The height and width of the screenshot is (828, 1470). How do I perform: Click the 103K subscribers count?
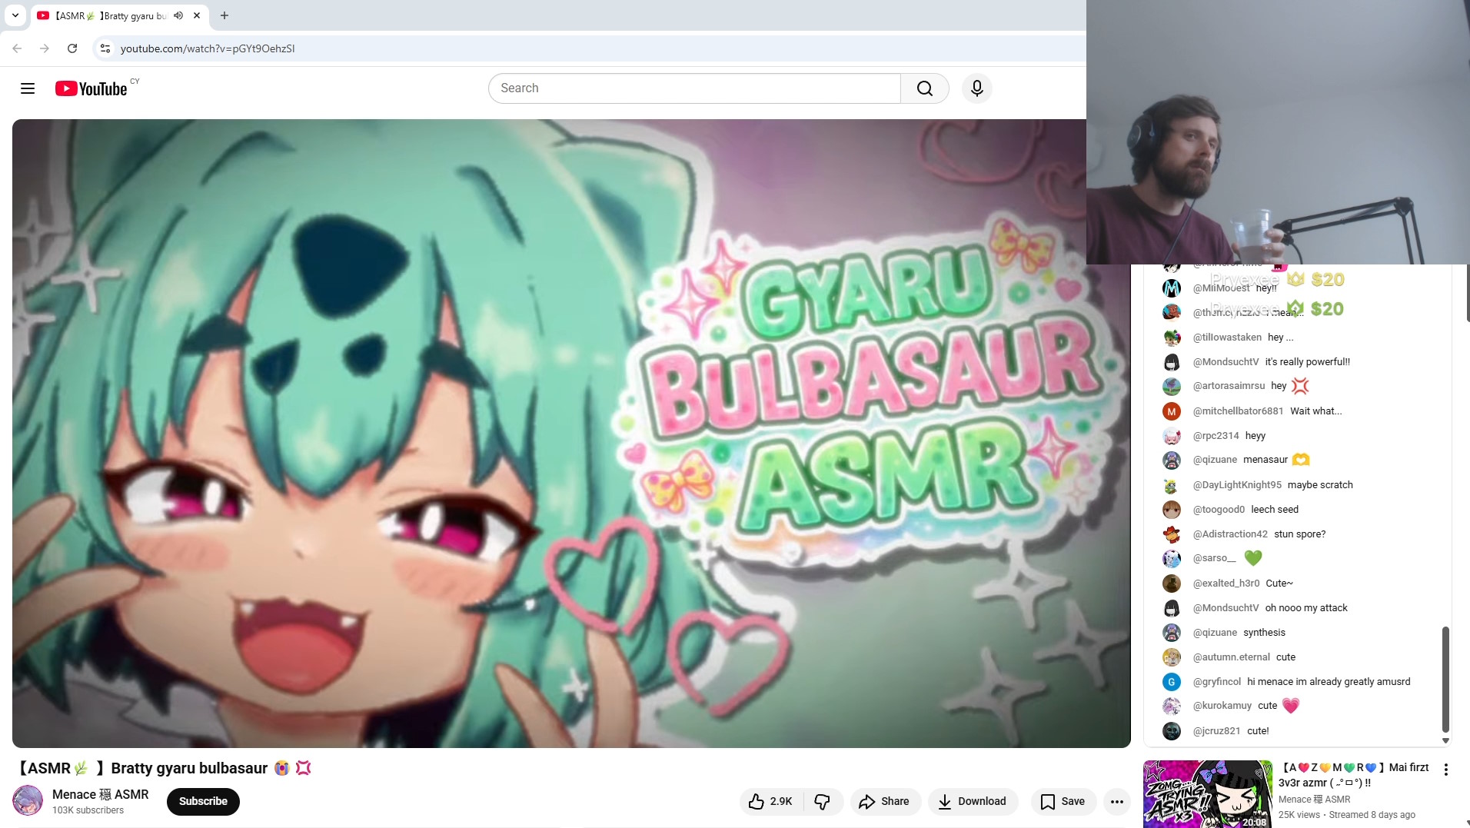click(x=88, y=810)
